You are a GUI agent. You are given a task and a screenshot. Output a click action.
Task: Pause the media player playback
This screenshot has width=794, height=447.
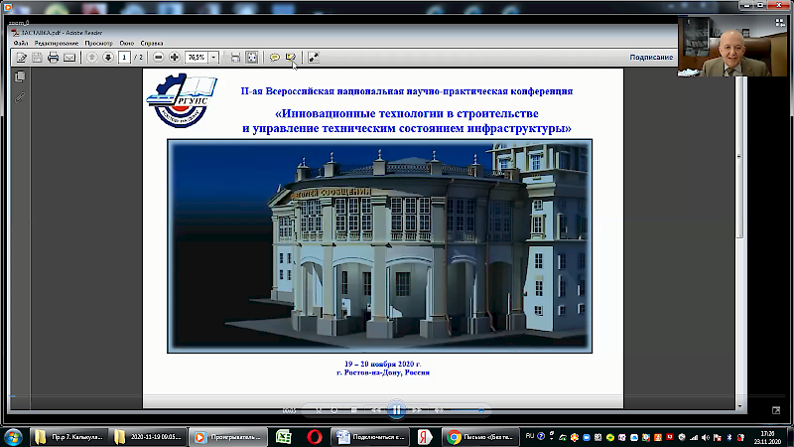pyautogui.click(x=396, y=409)
